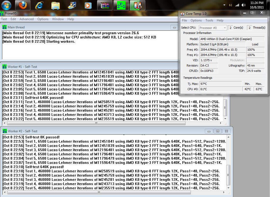Minimize the Main thread child window
The image size is (270, 197).
[174, 27]
